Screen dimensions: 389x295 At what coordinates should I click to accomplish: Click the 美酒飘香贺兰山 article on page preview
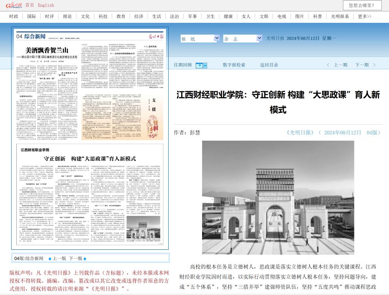(47, 50)
